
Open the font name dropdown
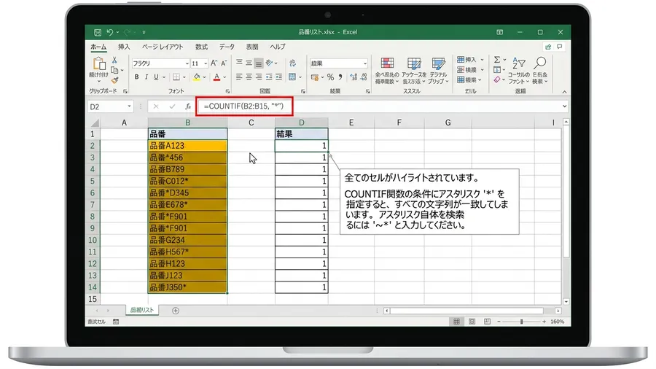[187, 63]
